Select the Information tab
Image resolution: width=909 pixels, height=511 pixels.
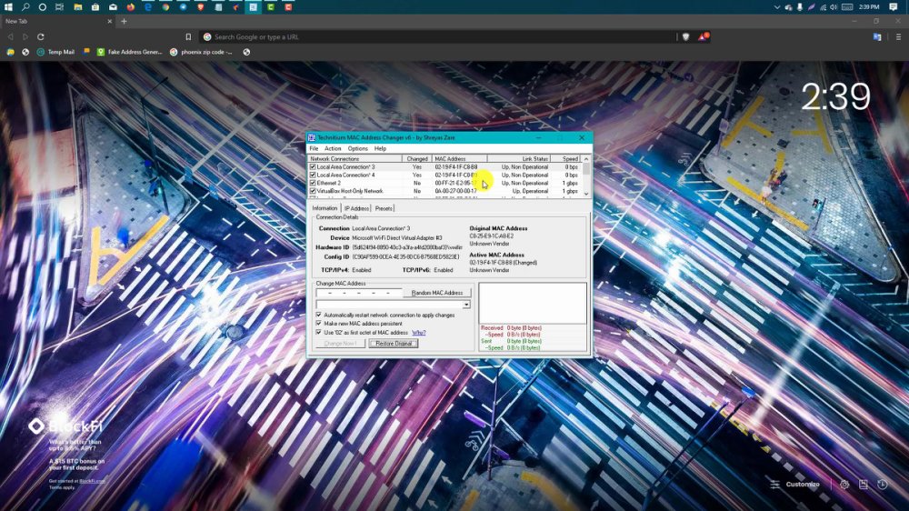point(325,207)
